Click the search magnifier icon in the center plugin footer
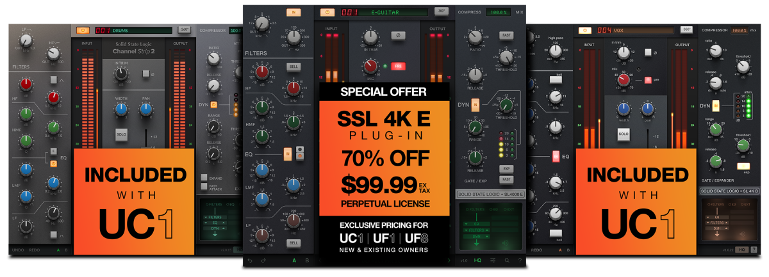Image resolution: width=769 pixels, height=277 pixels. tap(507, 260)
